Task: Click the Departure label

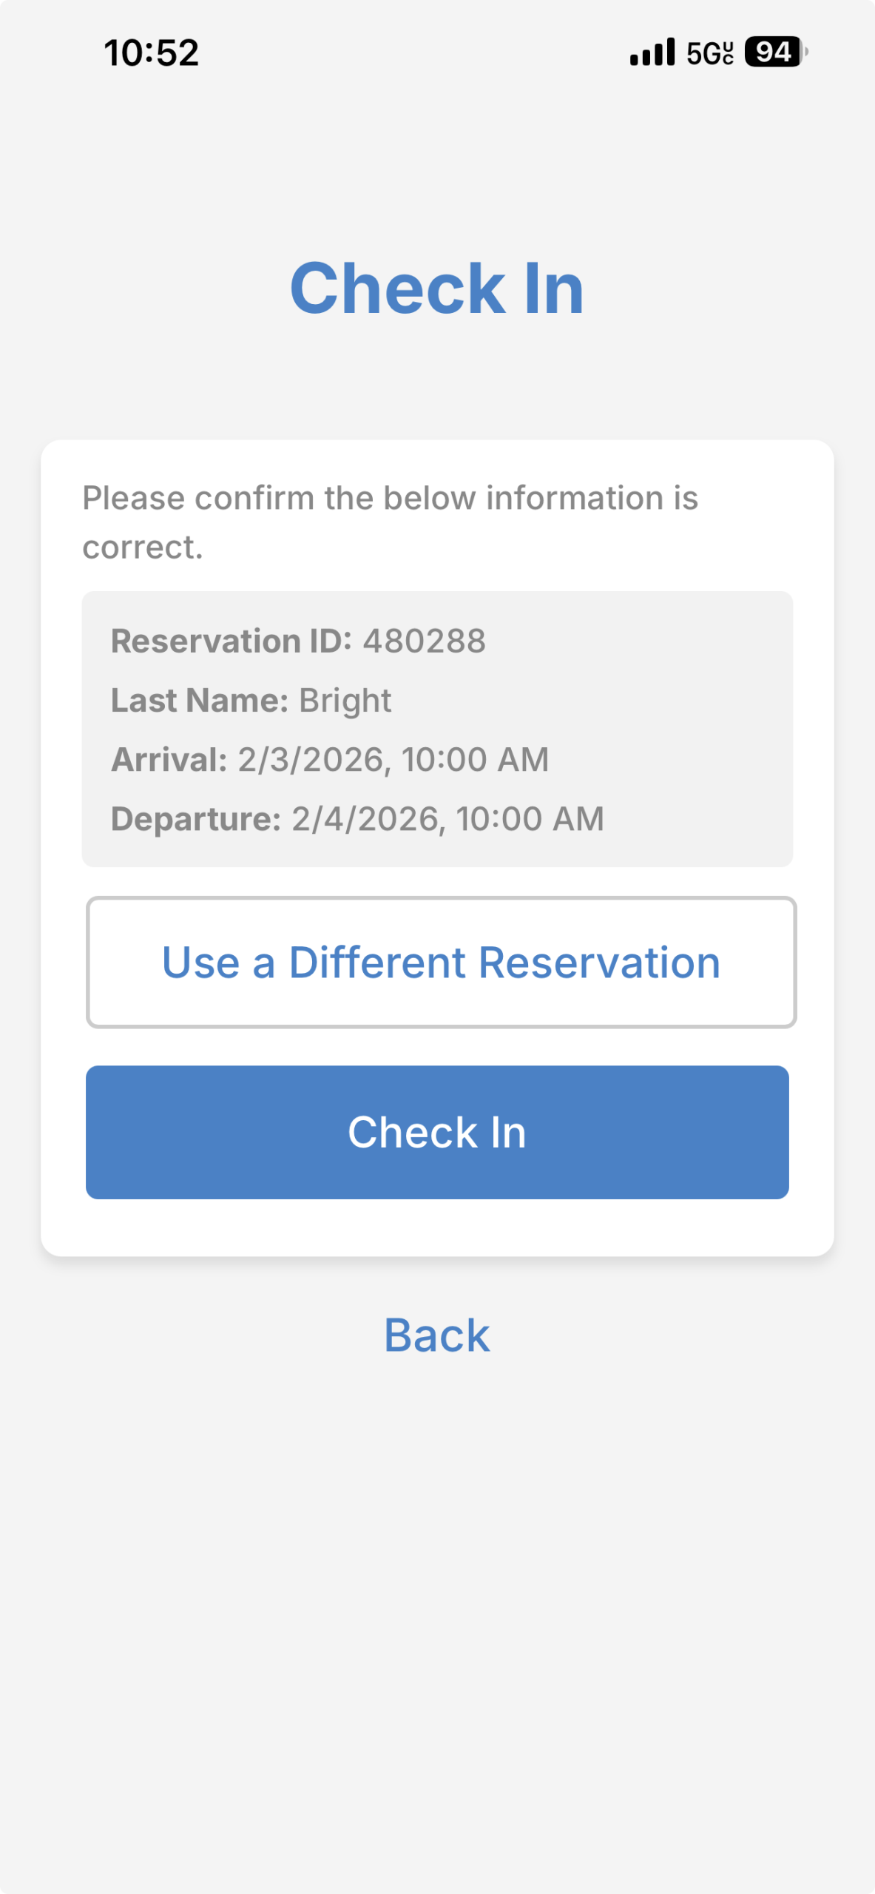Action: click(x=196, y=819)
